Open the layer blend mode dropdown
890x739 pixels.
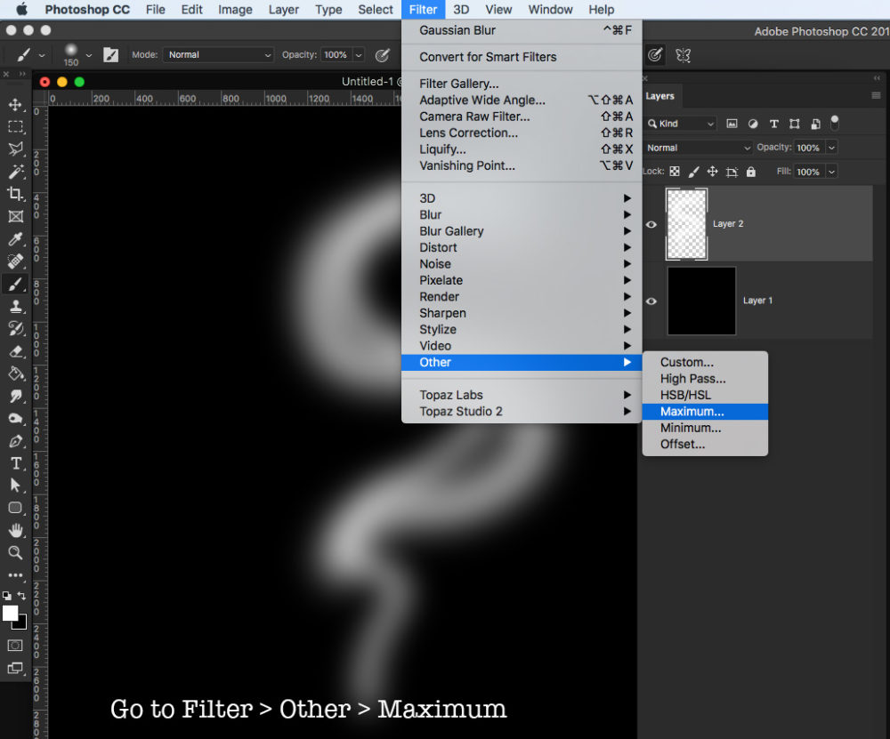(699, 148)
